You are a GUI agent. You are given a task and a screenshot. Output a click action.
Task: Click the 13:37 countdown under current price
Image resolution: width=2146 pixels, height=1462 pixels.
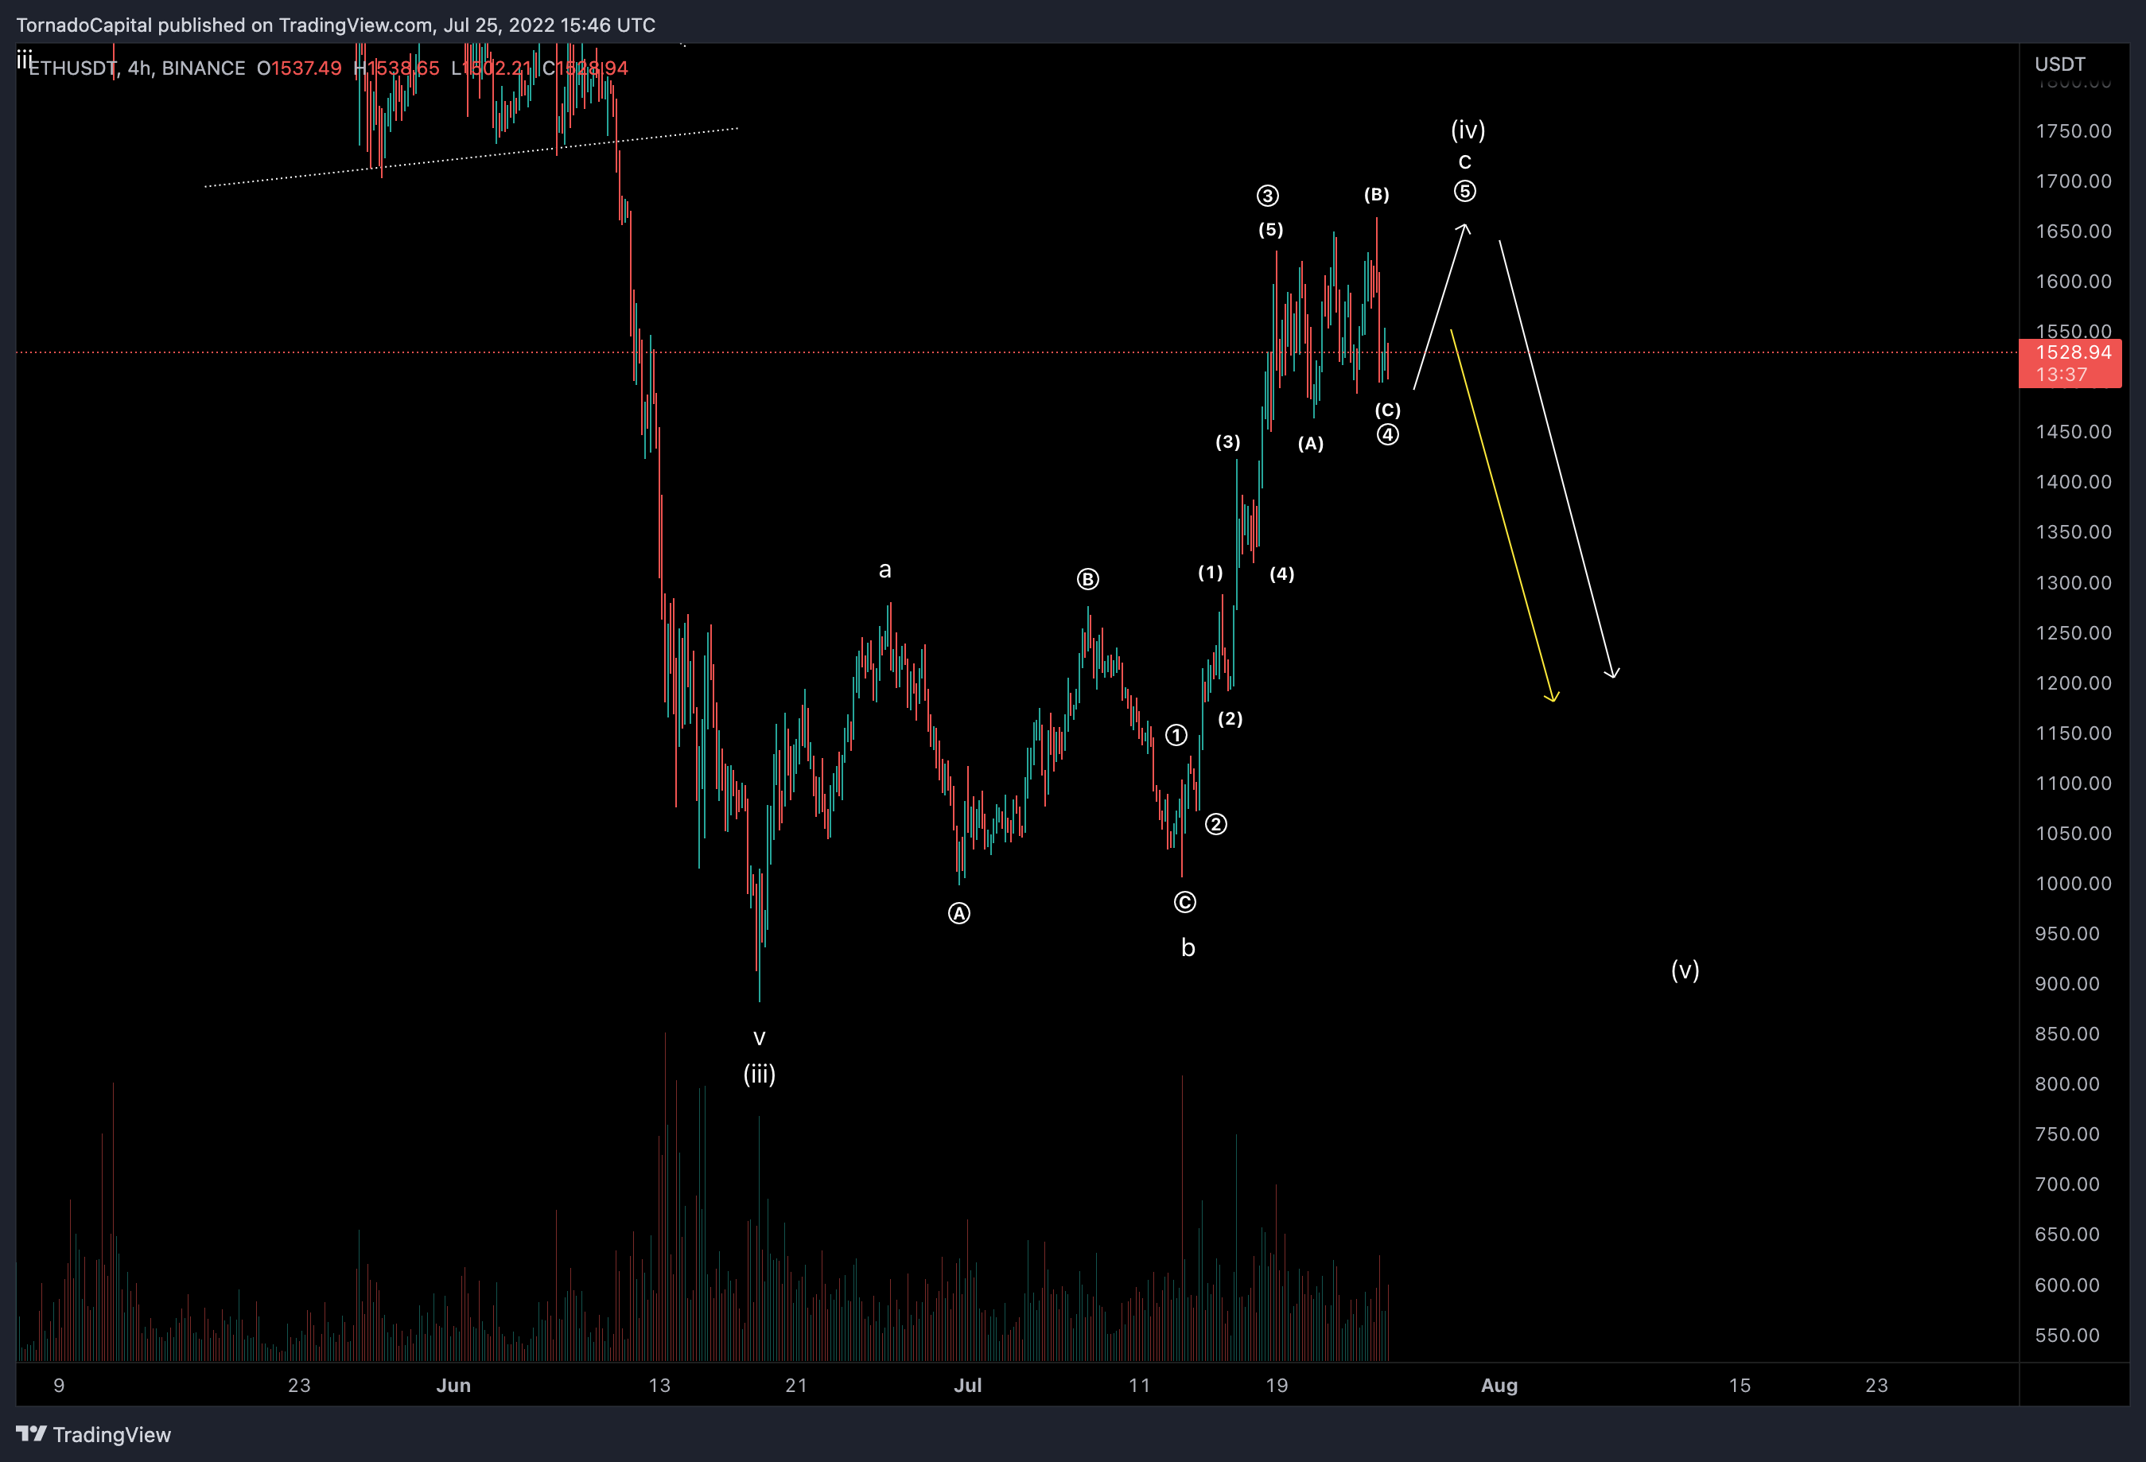click(2061, 375)
